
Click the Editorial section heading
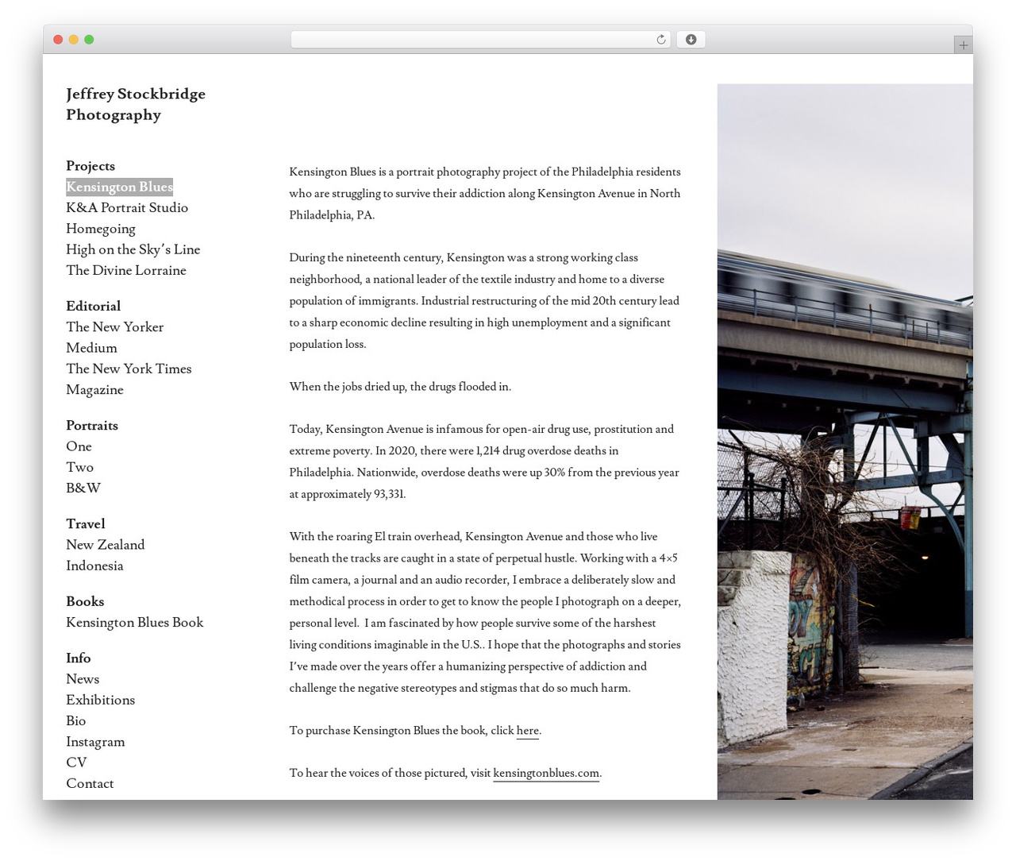coord(94,306)
